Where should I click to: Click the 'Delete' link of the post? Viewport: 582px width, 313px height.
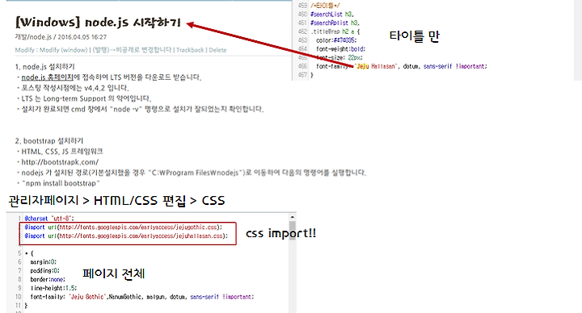coord(217,50)
